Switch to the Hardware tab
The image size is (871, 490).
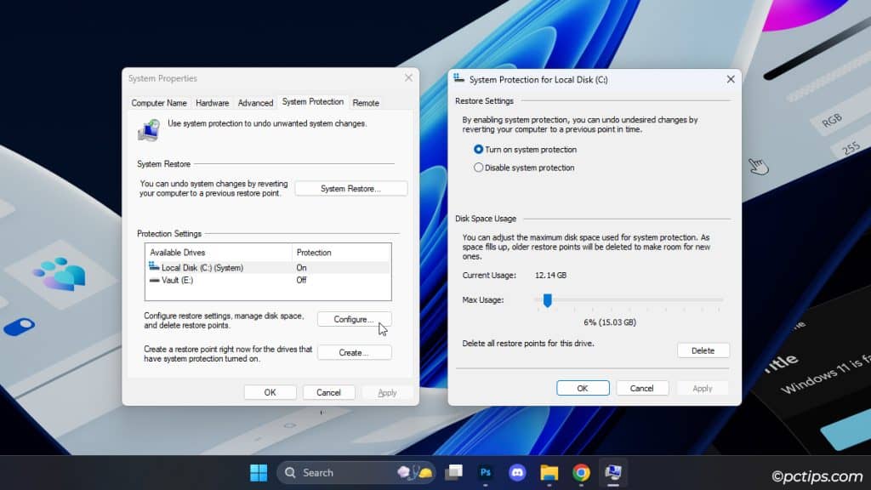click(212, 102)
